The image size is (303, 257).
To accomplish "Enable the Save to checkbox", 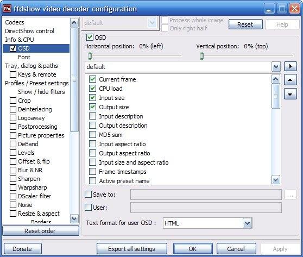I will (x=89, y=195).
